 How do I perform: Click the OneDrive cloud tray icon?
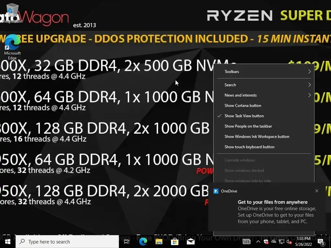tap(274, 242)
